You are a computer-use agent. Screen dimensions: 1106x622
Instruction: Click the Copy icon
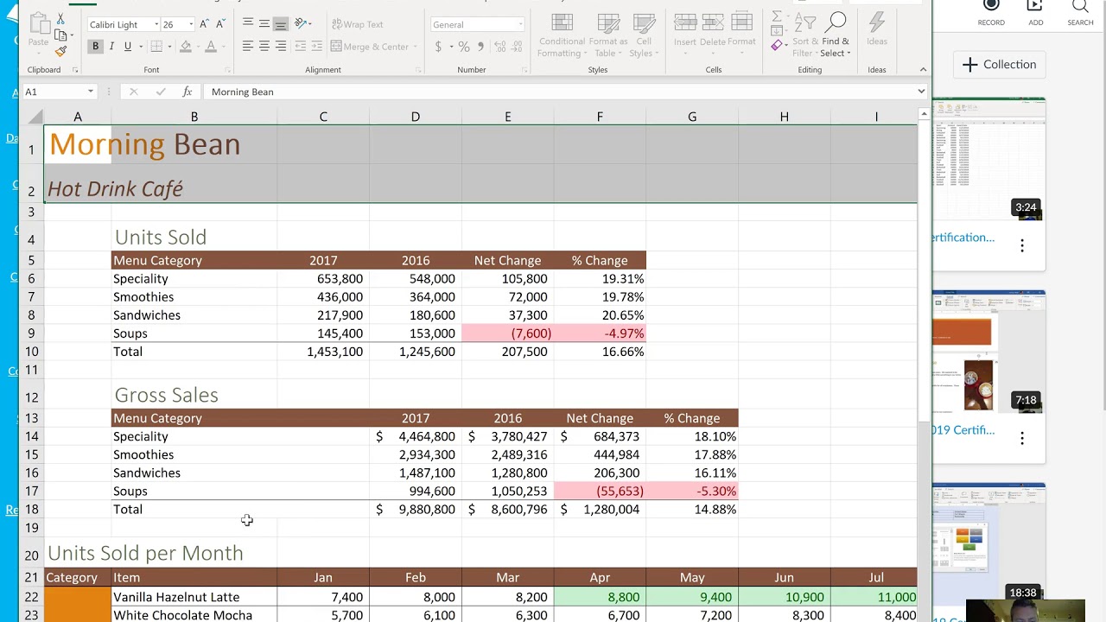pos(60,35)
